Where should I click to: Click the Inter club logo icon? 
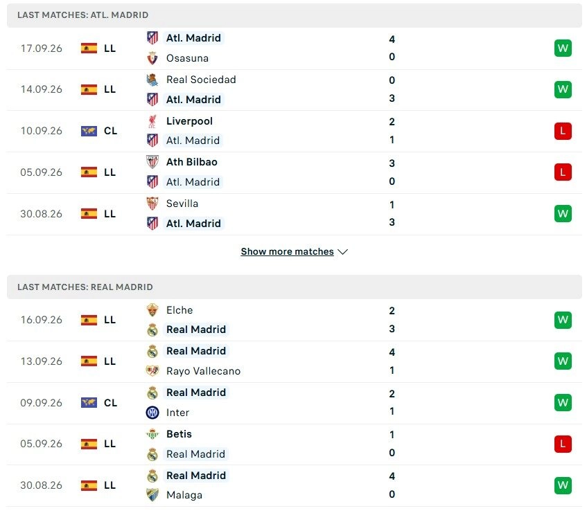(x=152, y=413)
